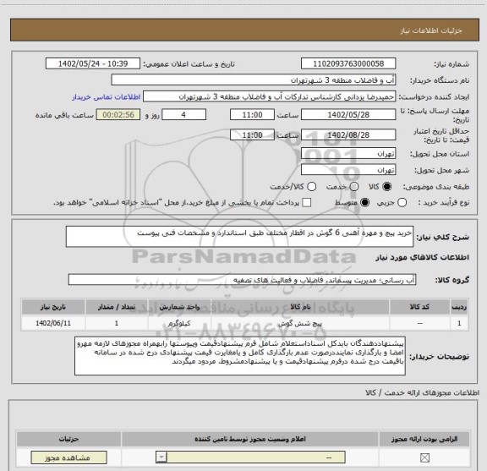Image resolution: width=487 pixels, height=471 pixels.
Task: Click the price validity date 1402/08/28
Action: (x=348, y=134)
